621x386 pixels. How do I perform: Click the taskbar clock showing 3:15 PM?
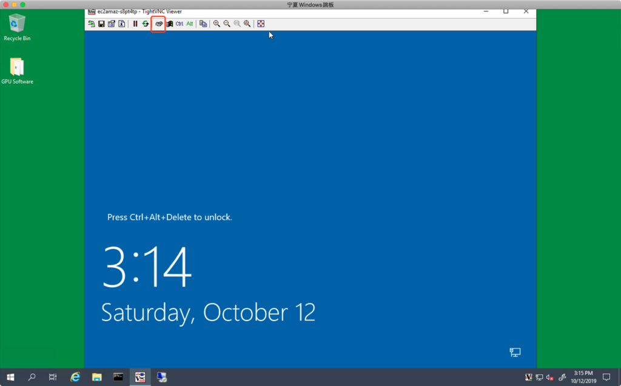click(x=585, y=377)
